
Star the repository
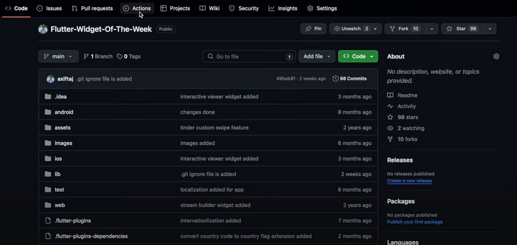coord(462,29)
